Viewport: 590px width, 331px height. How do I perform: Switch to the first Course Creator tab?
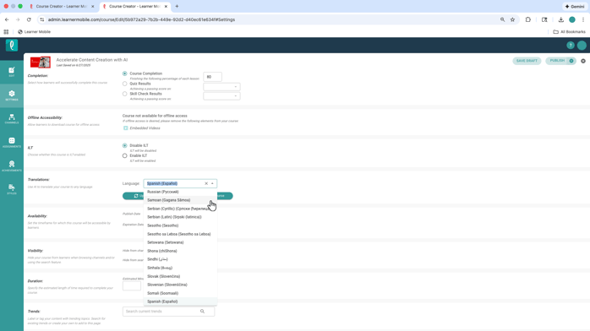point(62,7)
